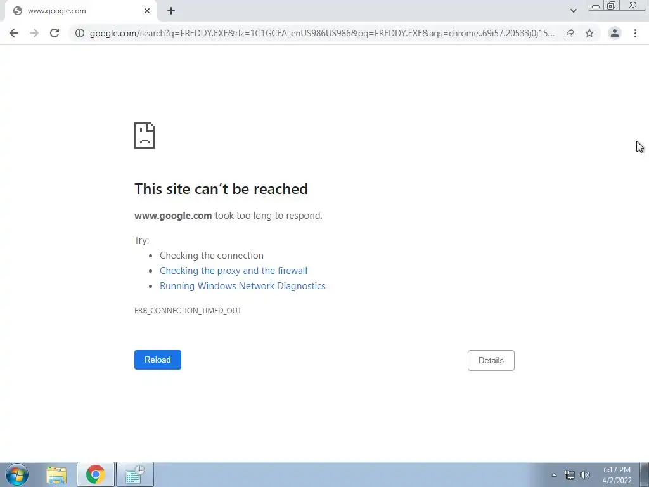Screen dimensions: 649x487
Task: Click the tab favicon globe icon
Action: point(17,11)
